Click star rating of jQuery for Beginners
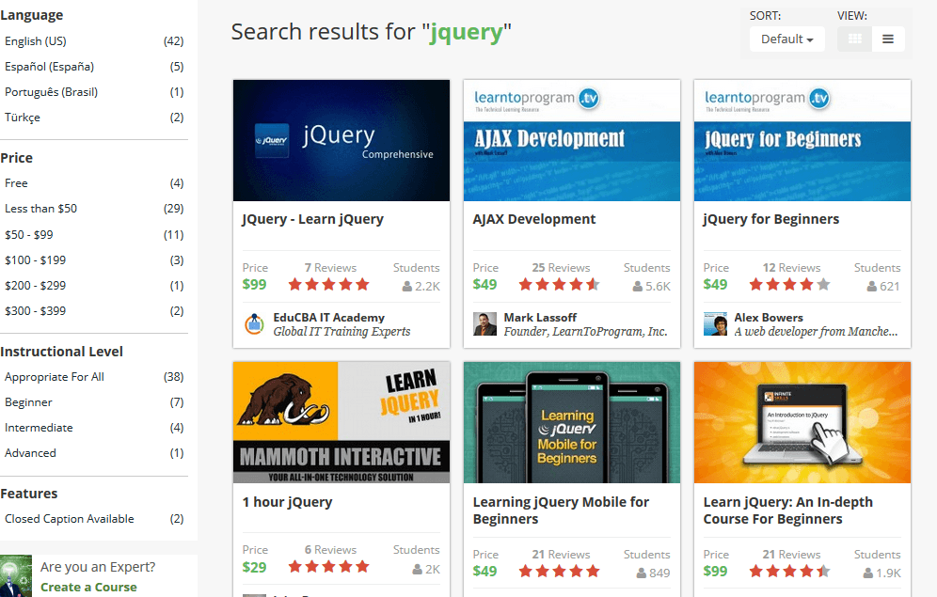Screen dimensions: 937x597 coord(790,285)
